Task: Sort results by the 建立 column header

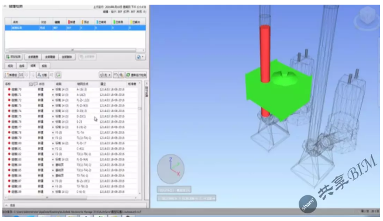Action: 103,84
